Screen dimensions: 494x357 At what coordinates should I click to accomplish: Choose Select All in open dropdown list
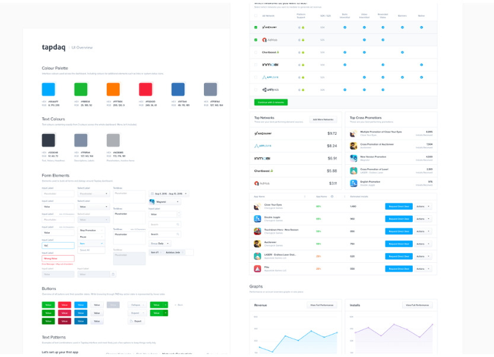click(91, 250)
